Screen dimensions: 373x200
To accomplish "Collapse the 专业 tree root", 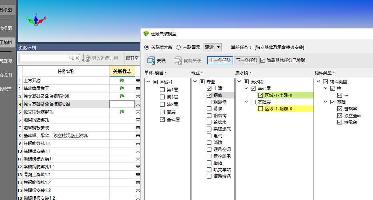I will 195,82.
